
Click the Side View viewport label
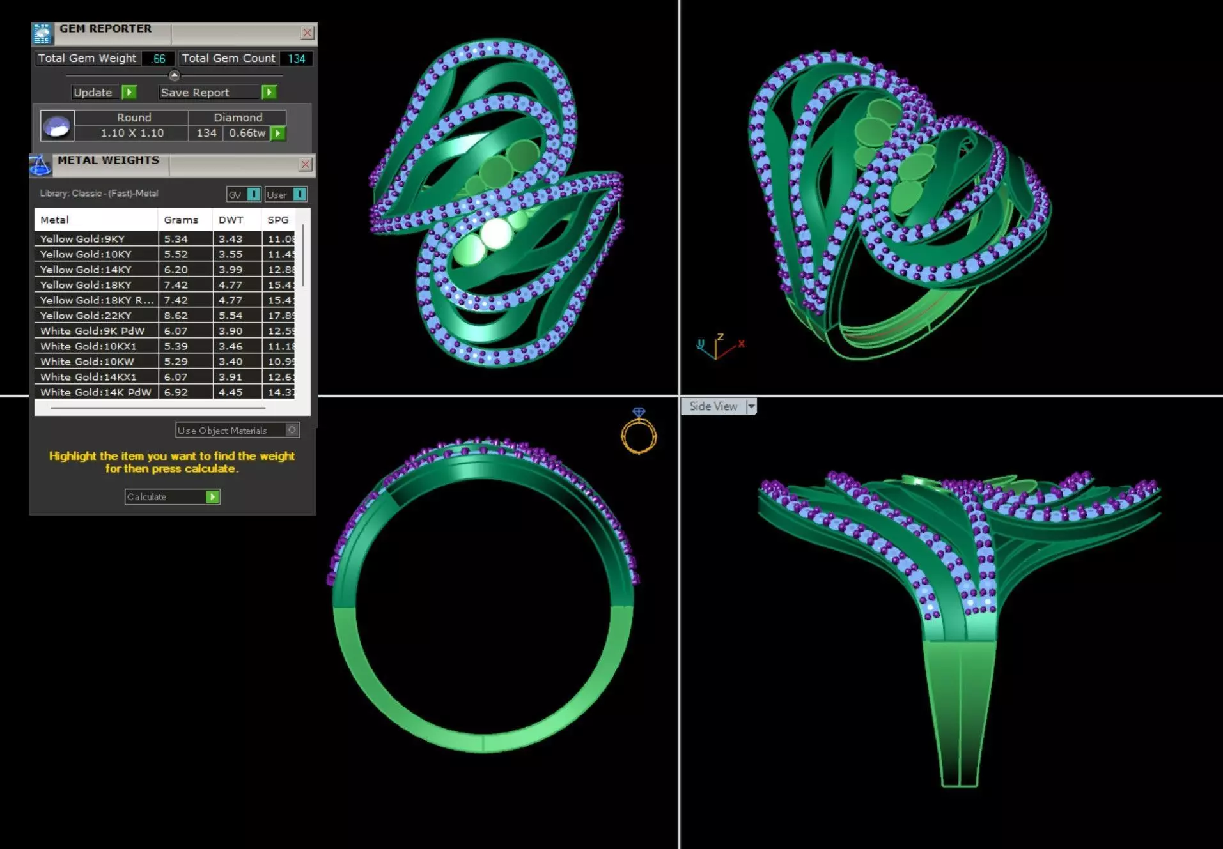713,406
